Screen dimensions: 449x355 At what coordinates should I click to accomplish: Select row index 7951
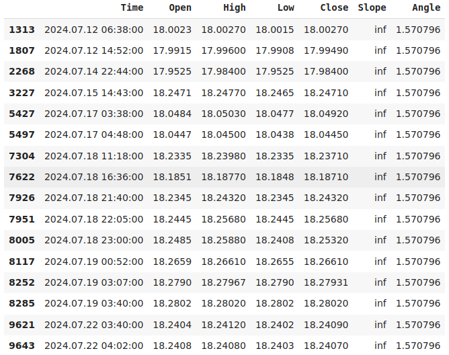click(x=22, y=219)
